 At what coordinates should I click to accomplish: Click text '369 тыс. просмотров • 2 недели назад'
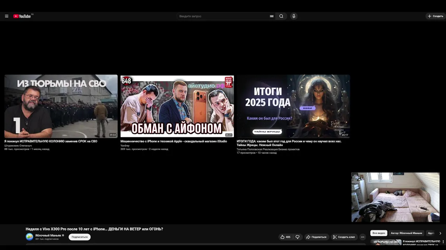144,149
